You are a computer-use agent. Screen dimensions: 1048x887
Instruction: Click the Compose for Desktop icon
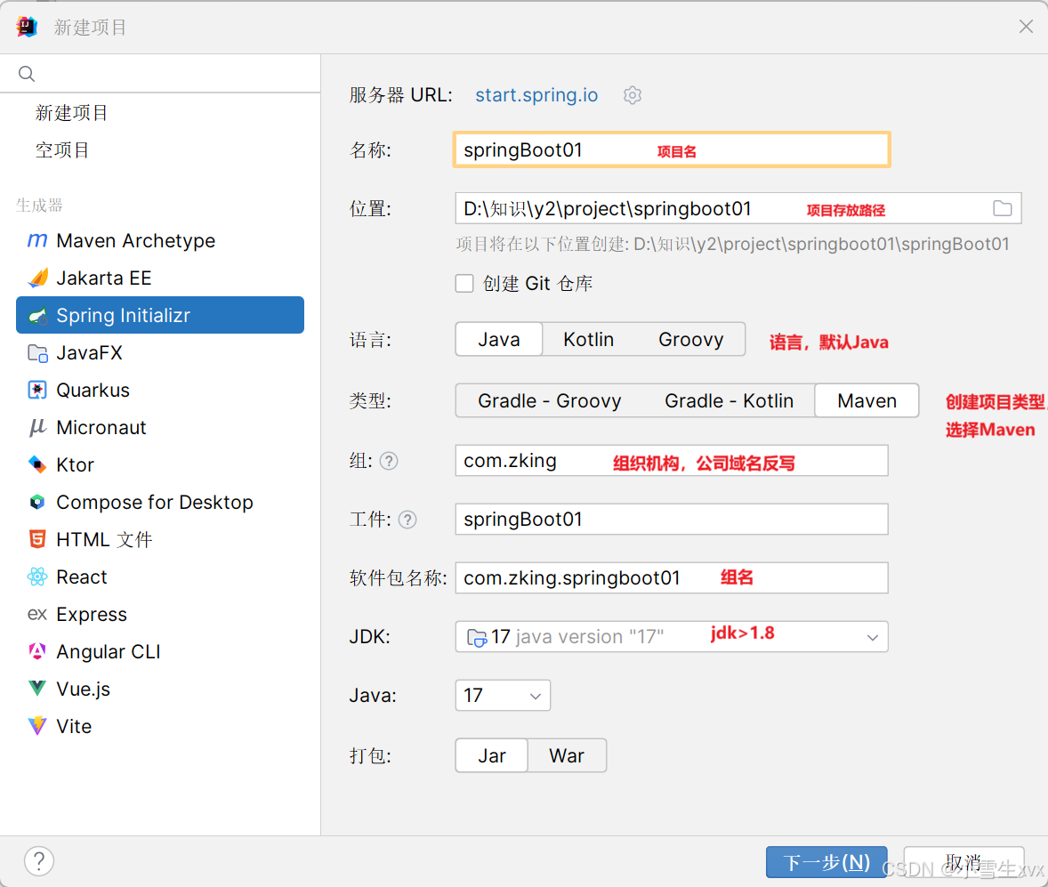tap(37, 502)
